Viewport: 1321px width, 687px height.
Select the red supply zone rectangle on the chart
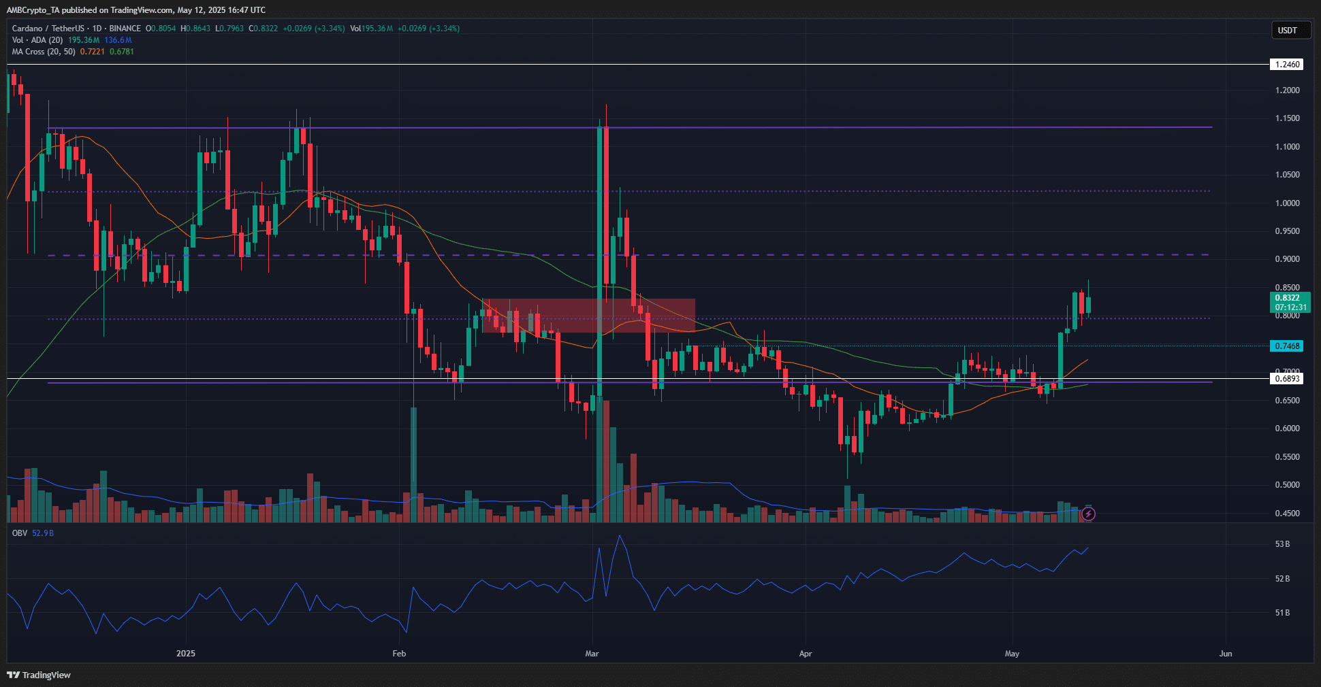pyautogui.click(x=589, y=314)
